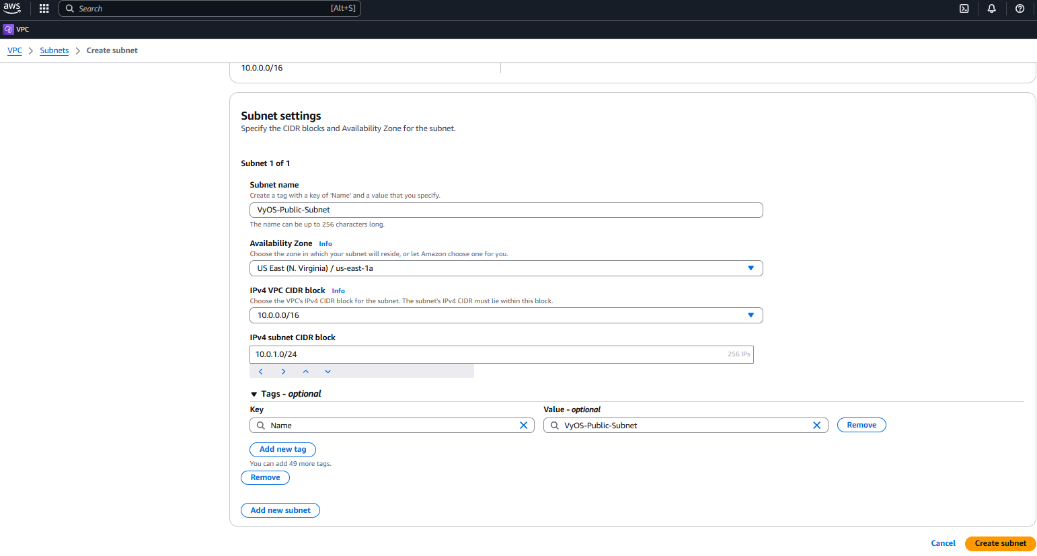
Task: Cancel subnet creation
Action: tap(943, 543)
